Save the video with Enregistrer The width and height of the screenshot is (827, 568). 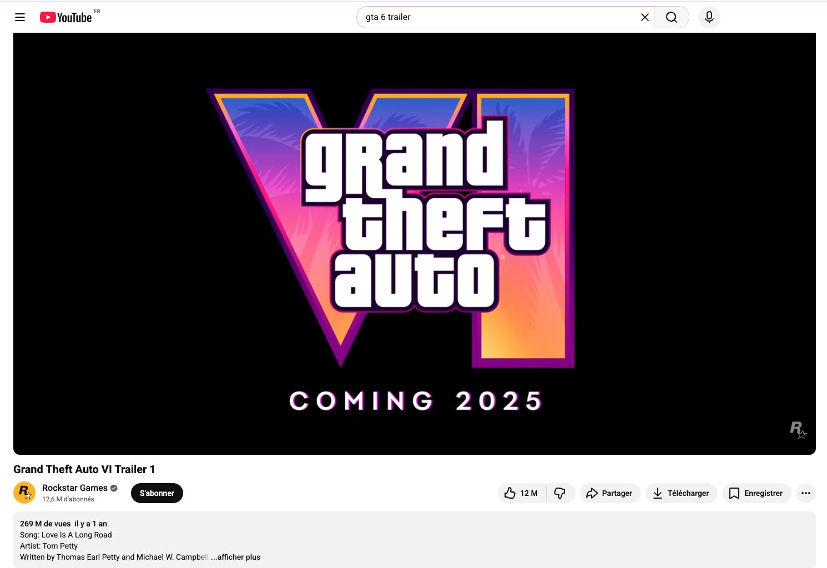point(756,493)
